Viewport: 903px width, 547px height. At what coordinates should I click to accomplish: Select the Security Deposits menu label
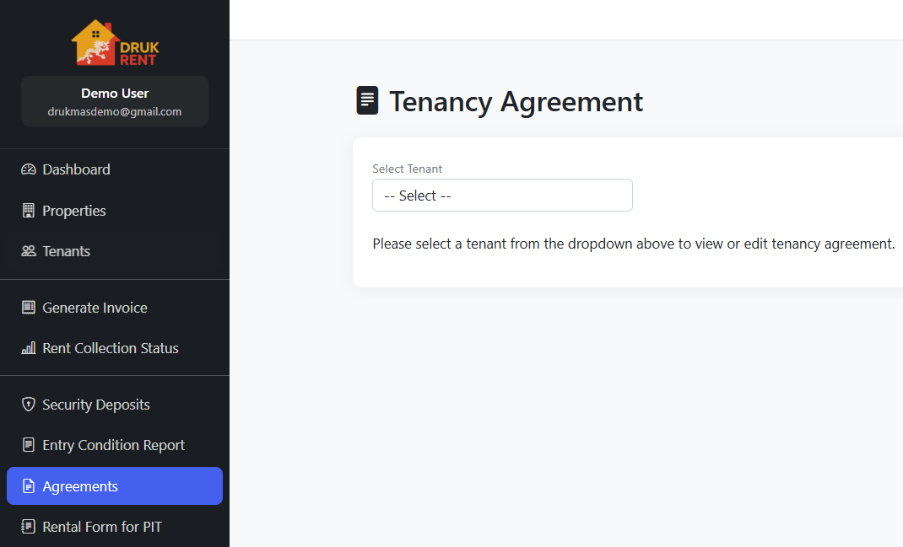pos(96,405)
